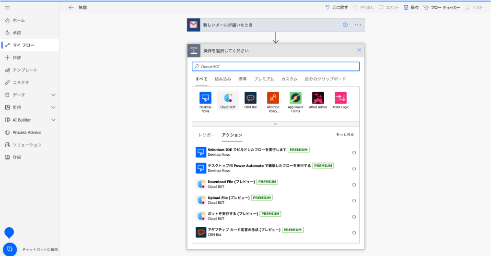Select デスクトップ用 Power Automate action
Viewport: 491px width, 256px height.
click(x=276, y=168)
